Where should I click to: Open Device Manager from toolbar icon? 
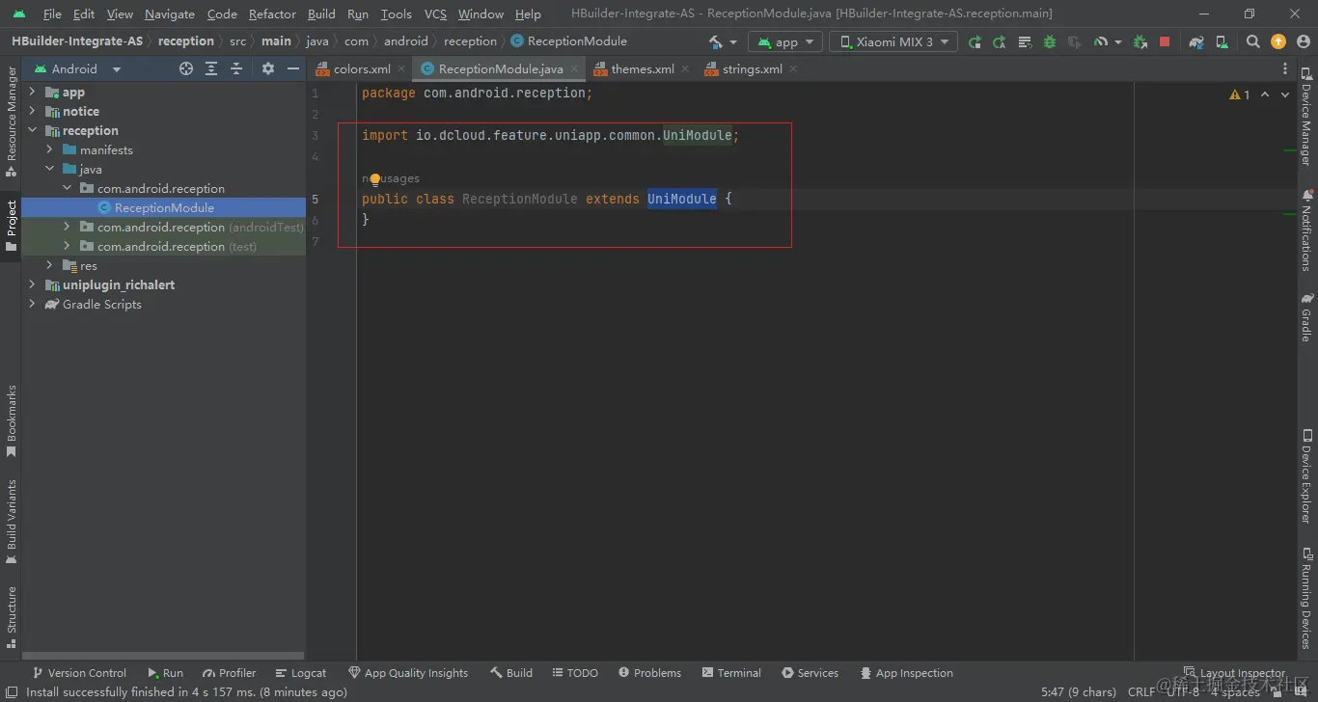pos(1222,41)
